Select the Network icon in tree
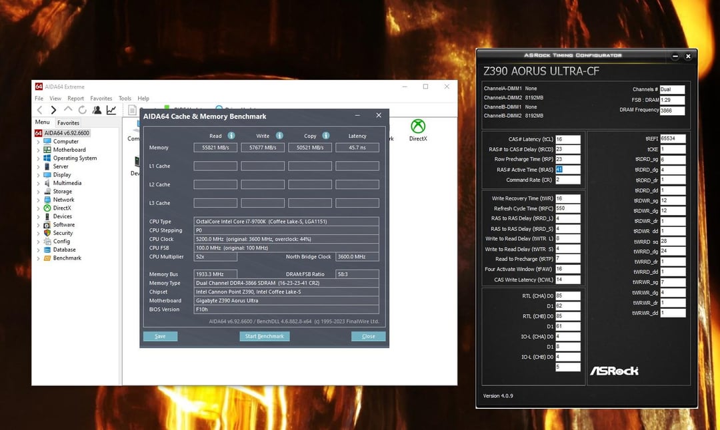 pyautogui.click(x=47, y=200)
